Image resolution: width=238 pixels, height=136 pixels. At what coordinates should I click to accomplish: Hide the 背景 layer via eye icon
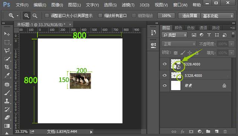(165, 85)
